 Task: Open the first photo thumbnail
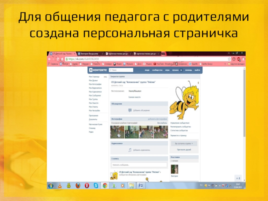[x=117, y=132]
